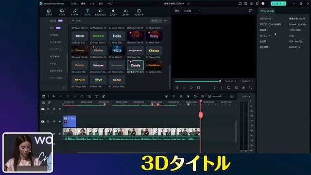Viewport: 311px width, 175px height.
Task: Open the user account avatar
Action: [263, 3]
